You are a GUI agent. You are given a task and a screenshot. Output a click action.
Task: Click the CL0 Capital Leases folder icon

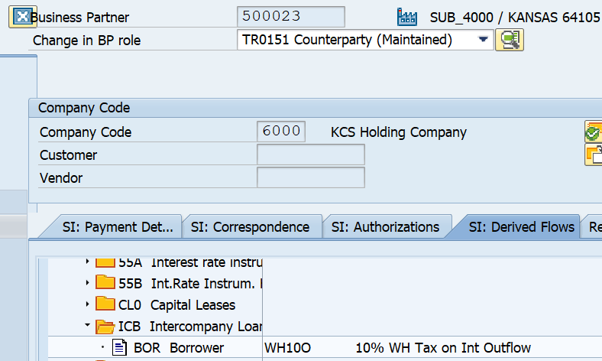[105, 304]
